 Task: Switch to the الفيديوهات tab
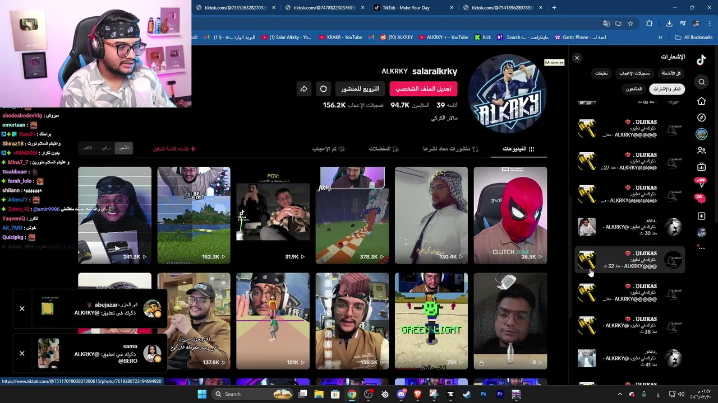[518, 149]
